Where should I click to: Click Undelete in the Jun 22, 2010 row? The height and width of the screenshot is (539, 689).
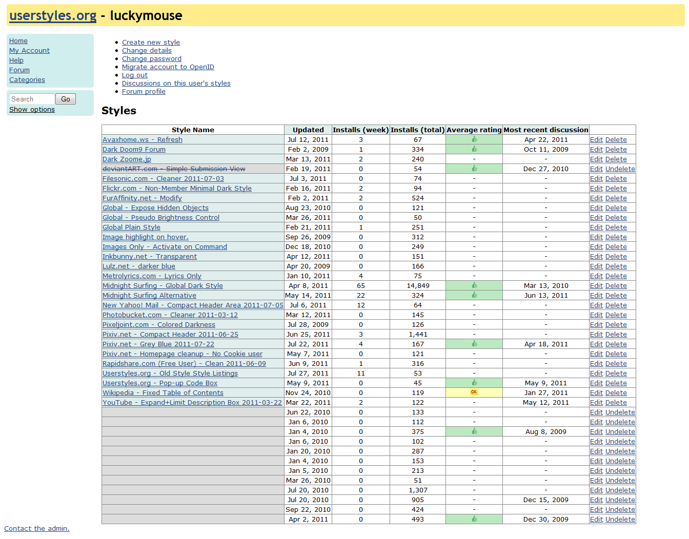click(x=620, y=412)
